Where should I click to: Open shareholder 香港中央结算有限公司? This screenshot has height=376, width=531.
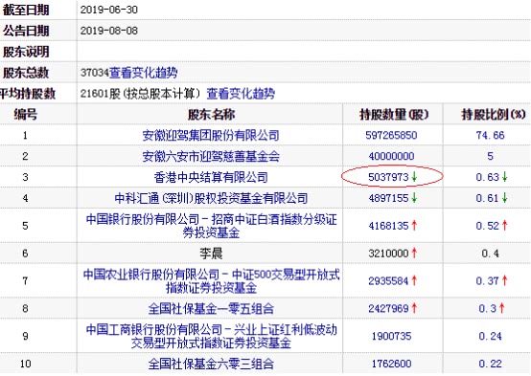point(211,177)
